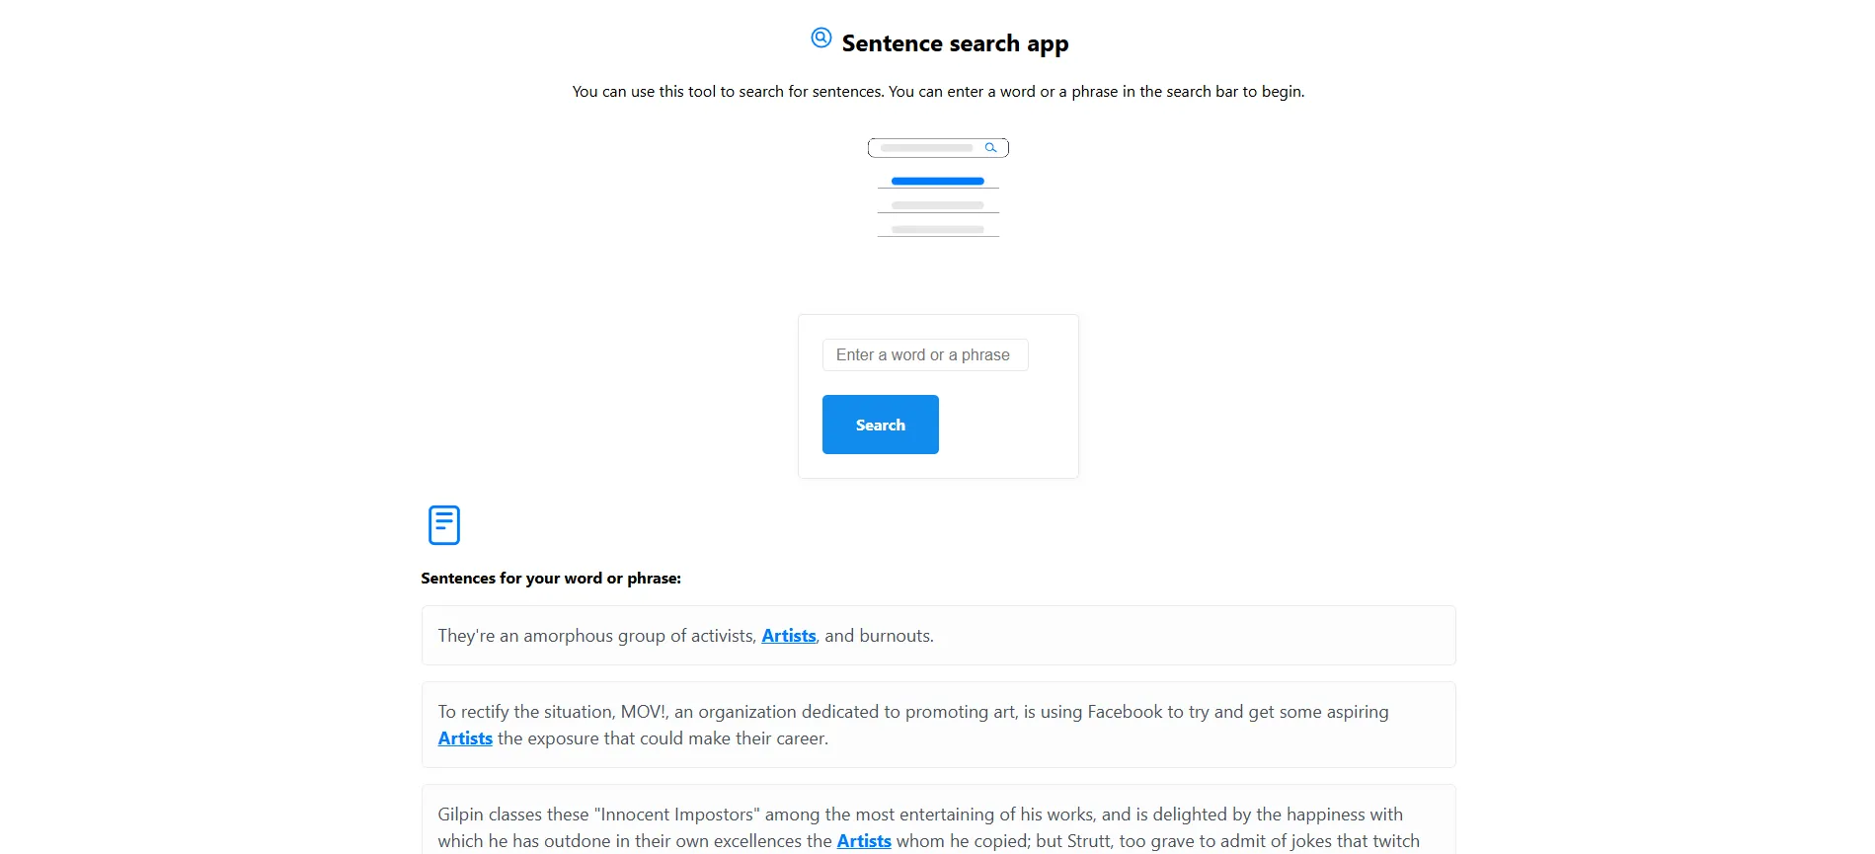This screenshot has width=1875, height=854.
Task: Select the first gray result line under the illustration
Action: tap(938, 205)
